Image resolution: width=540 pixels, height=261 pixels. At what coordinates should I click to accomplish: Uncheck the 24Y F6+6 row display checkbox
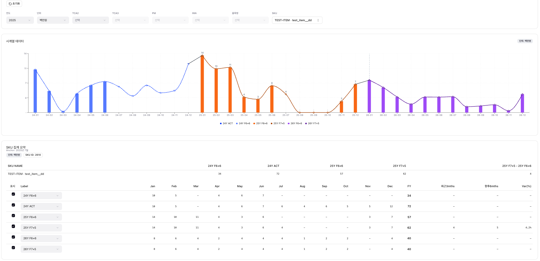pos(13,194)
